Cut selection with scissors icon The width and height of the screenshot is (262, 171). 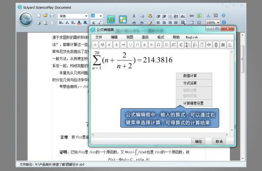pyautogui.click(x=134, y=16)
